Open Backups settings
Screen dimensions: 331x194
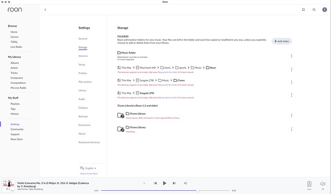(x=83, y=116)
